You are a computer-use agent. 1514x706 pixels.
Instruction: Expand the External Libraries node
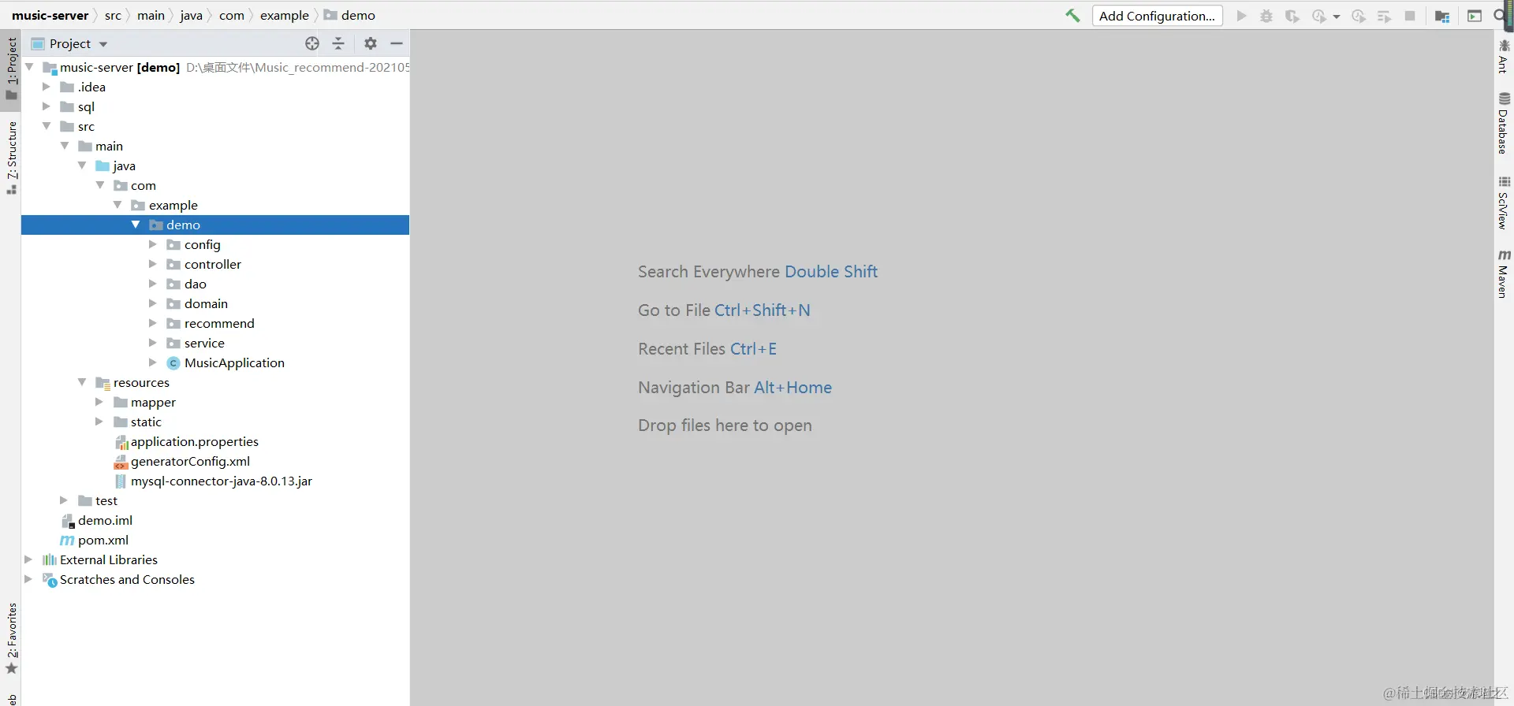pyautogui.click(x=28, y=559)
